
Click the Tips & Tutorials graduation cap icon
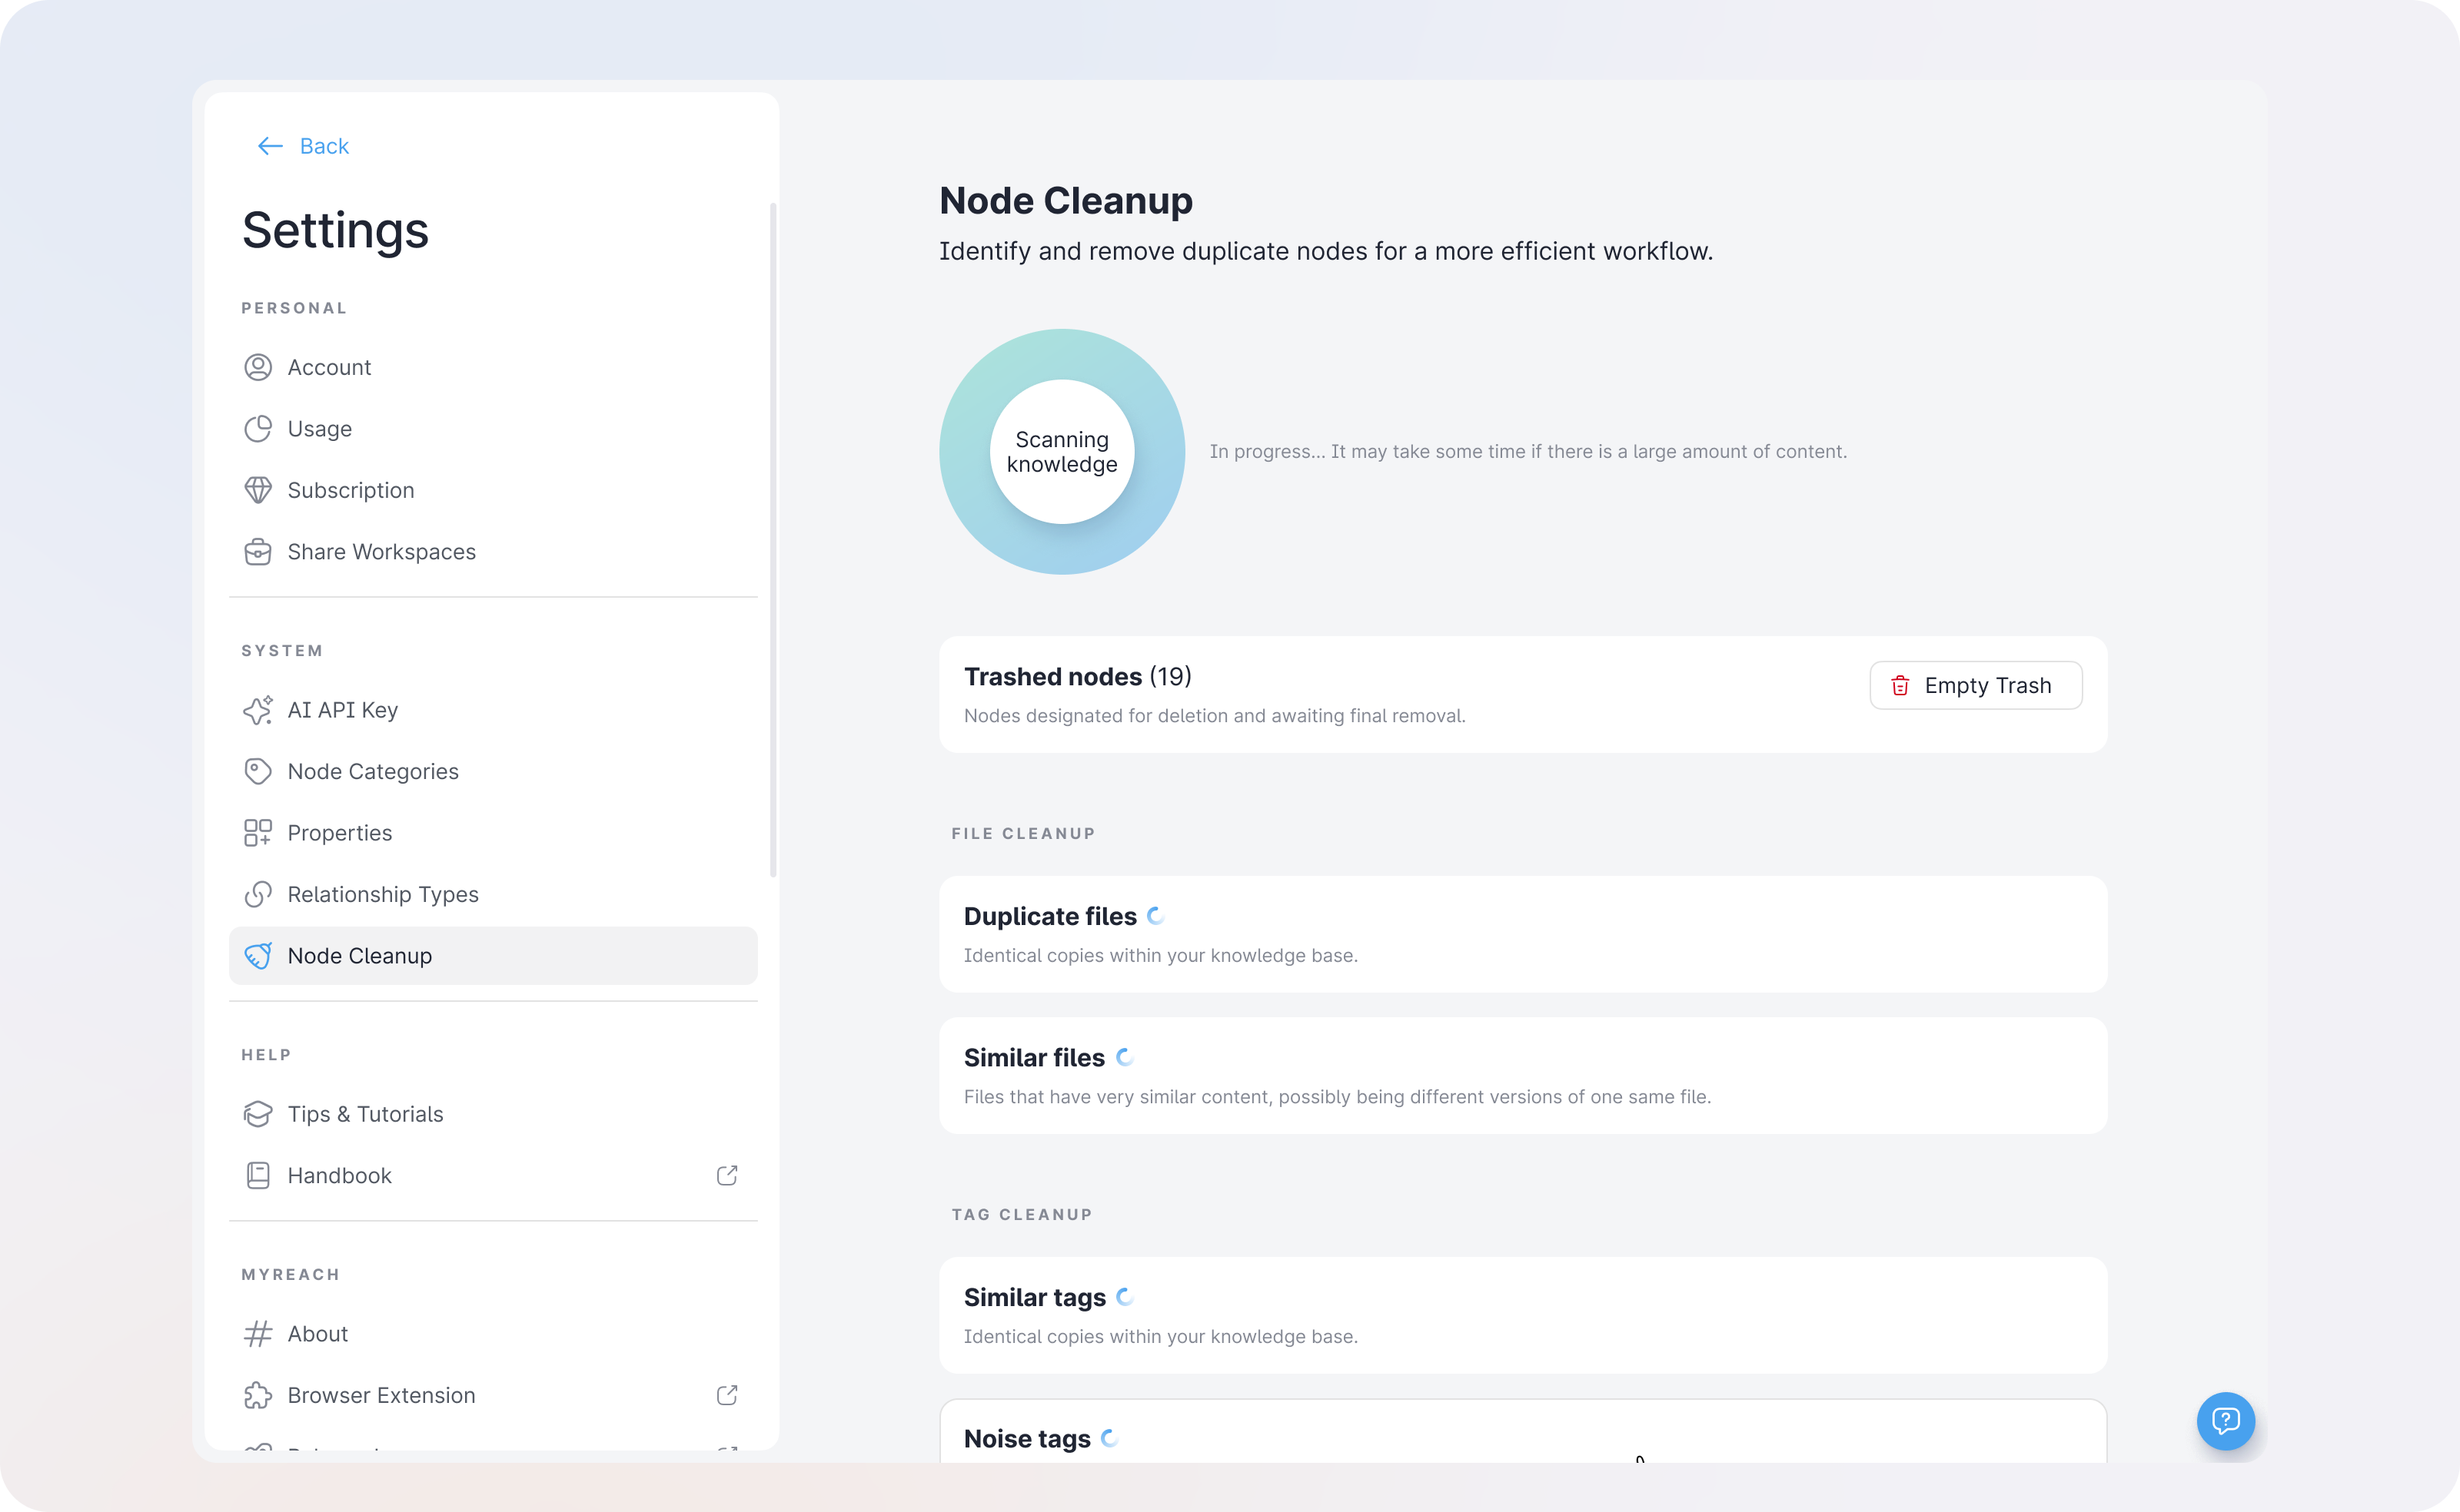tap(258, 1114)
